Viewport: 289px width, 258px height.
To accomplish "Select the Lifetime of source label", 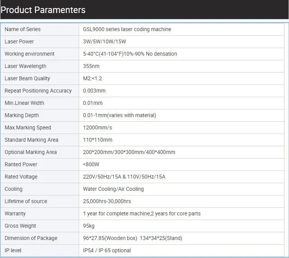I will [26, 201].
